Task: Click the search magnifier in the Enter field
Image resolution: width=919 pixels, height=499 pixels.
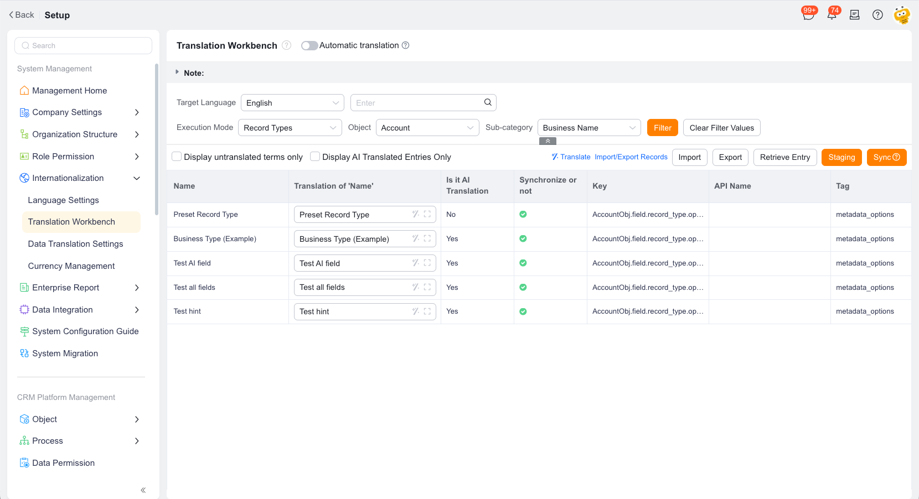Action: coord(488,102)
